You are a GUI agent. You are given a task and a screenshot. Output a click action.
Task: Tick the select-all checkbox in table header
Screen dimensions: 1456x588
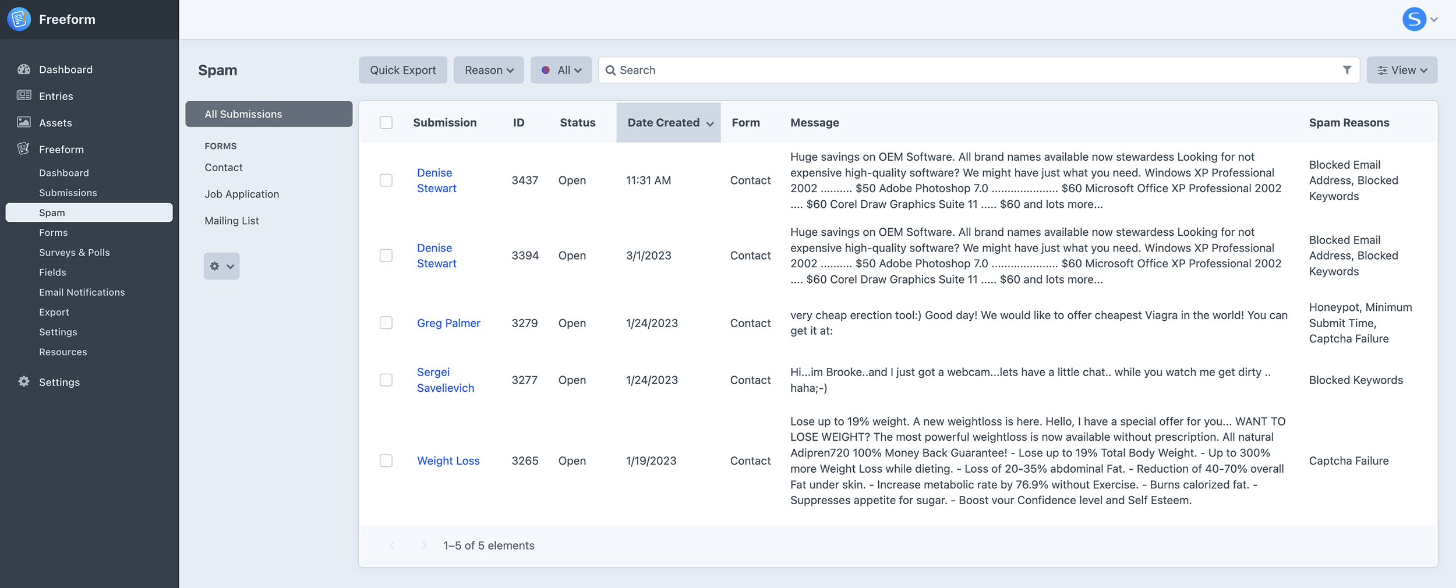point(386,123)
